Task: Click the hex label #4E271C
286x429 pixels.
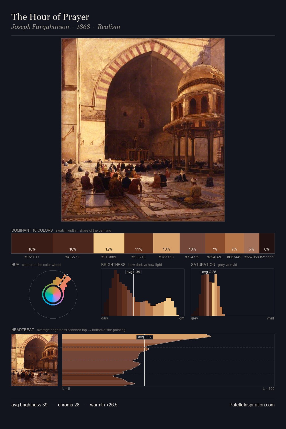Action: point(73,257)
